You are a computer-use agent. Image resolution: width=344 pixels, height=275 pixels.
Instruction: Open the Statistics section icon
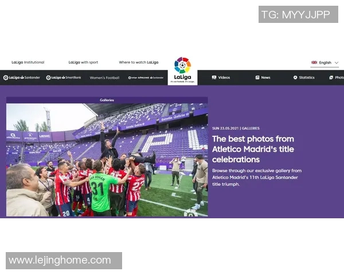tap(295, 77)
